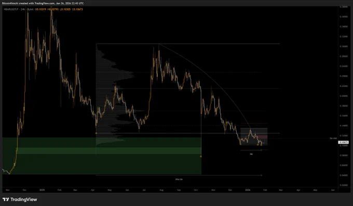353x206 pixels.
Task: Click the 0.02000 price axis label
Action: click(x=344, y=185)
